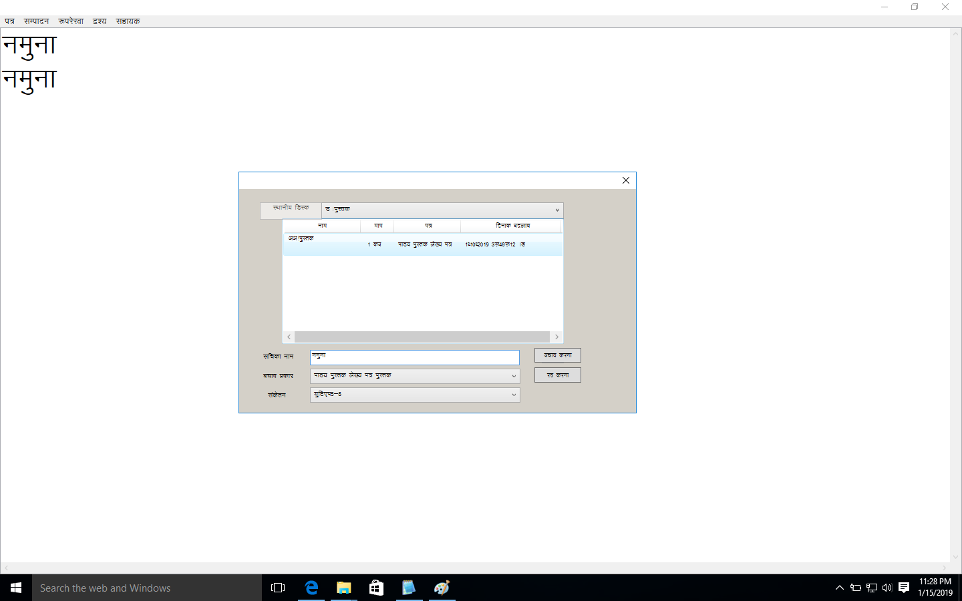The height and width of the screenshot is (601, 962).
Task: Expand the encoding dropdown showing UTF-8
Action: (x=513, y=395)
